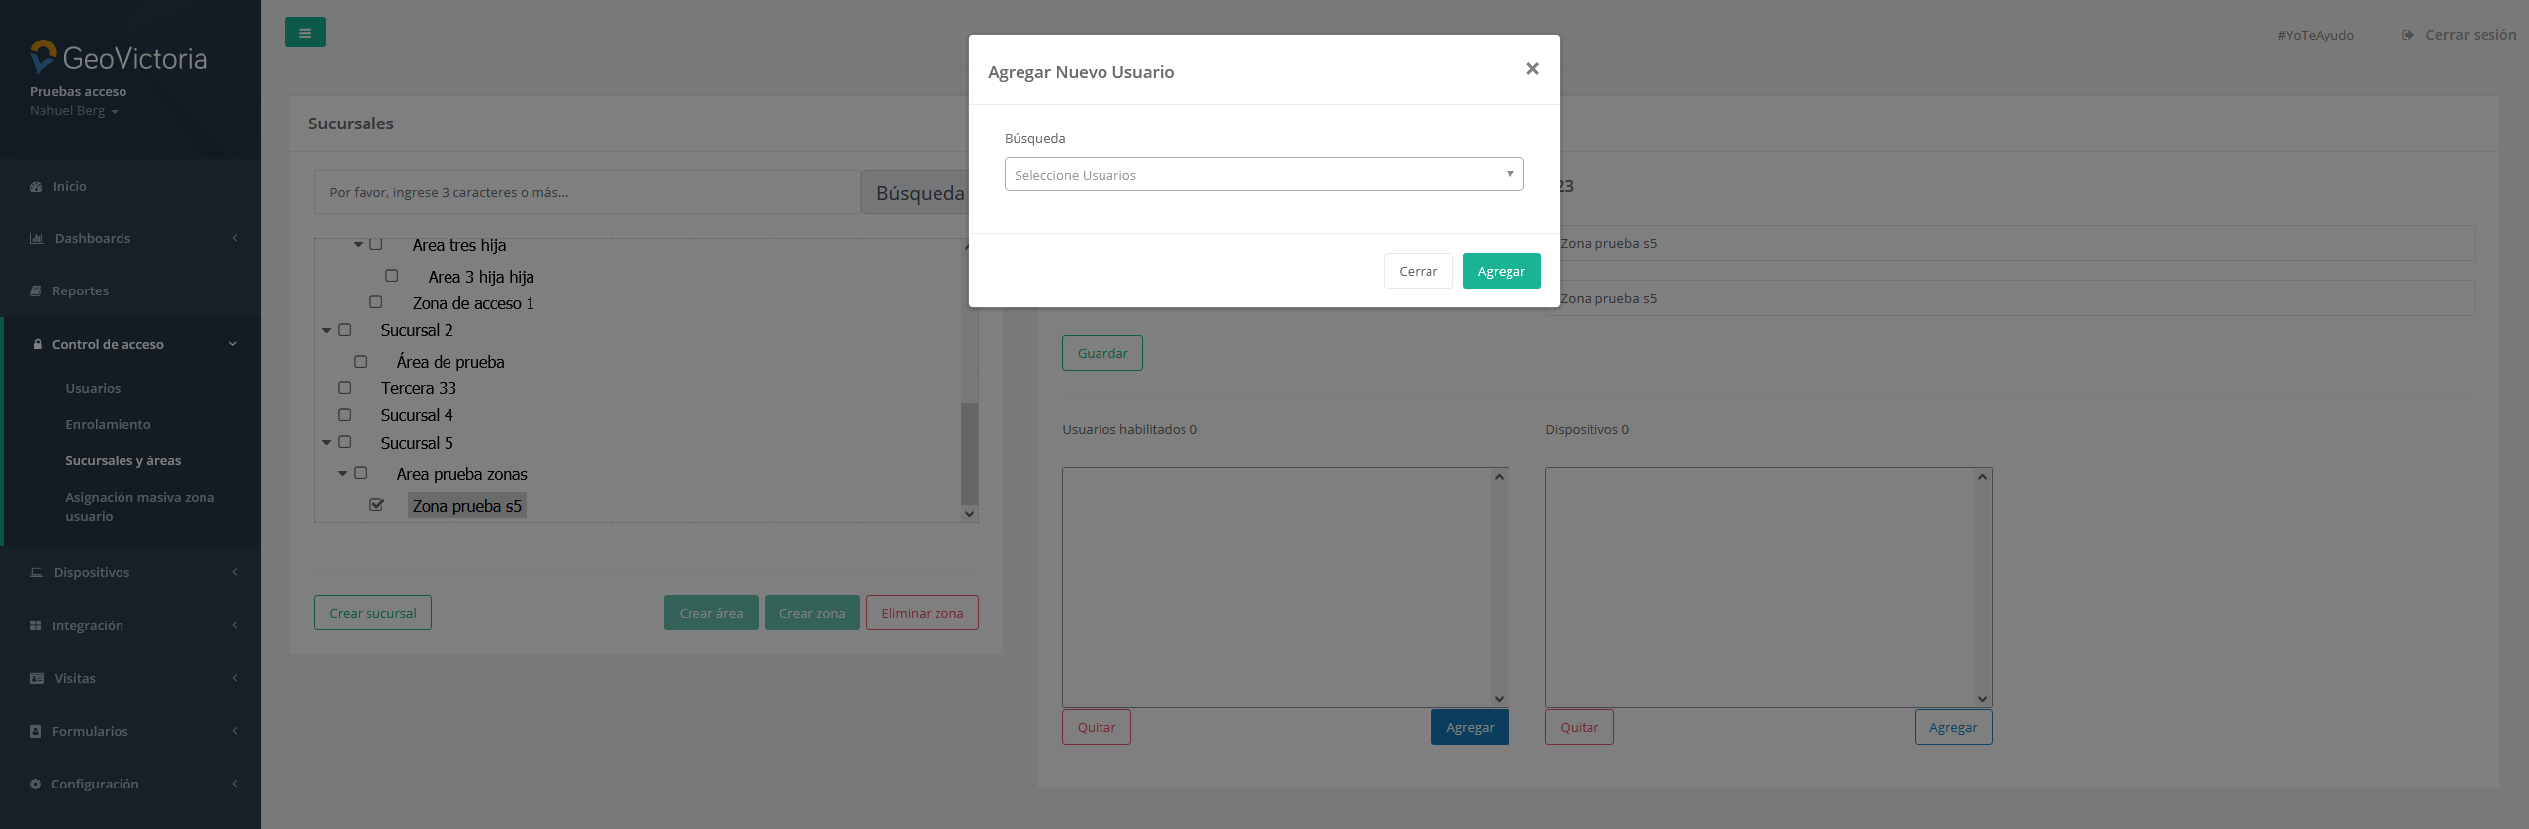The height and width of the screenshot is (829, 2529).
Task: Click the Cerrar sesión logout icon
Action: pyautogui.click(x=2407, y=35)
